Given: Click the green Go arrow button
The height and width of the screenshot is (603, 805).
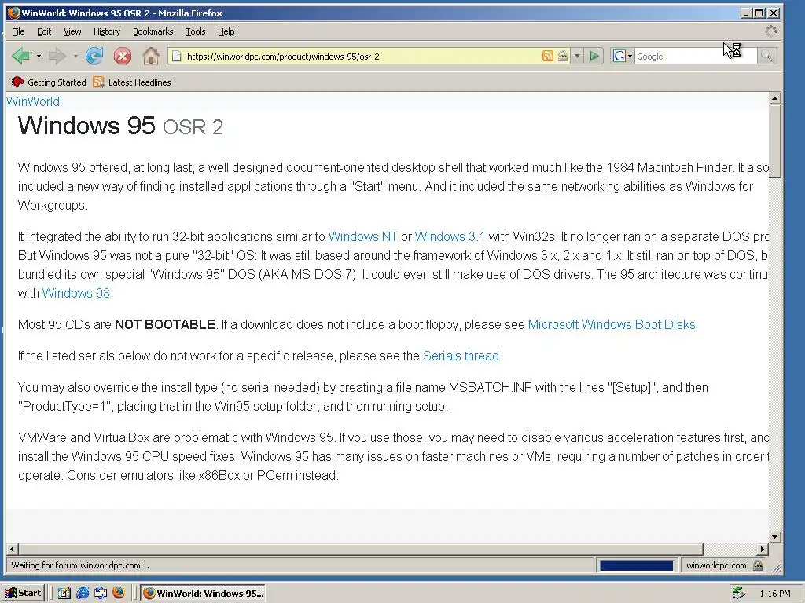Looking at the screenshot, I should (x=594, y=56).
